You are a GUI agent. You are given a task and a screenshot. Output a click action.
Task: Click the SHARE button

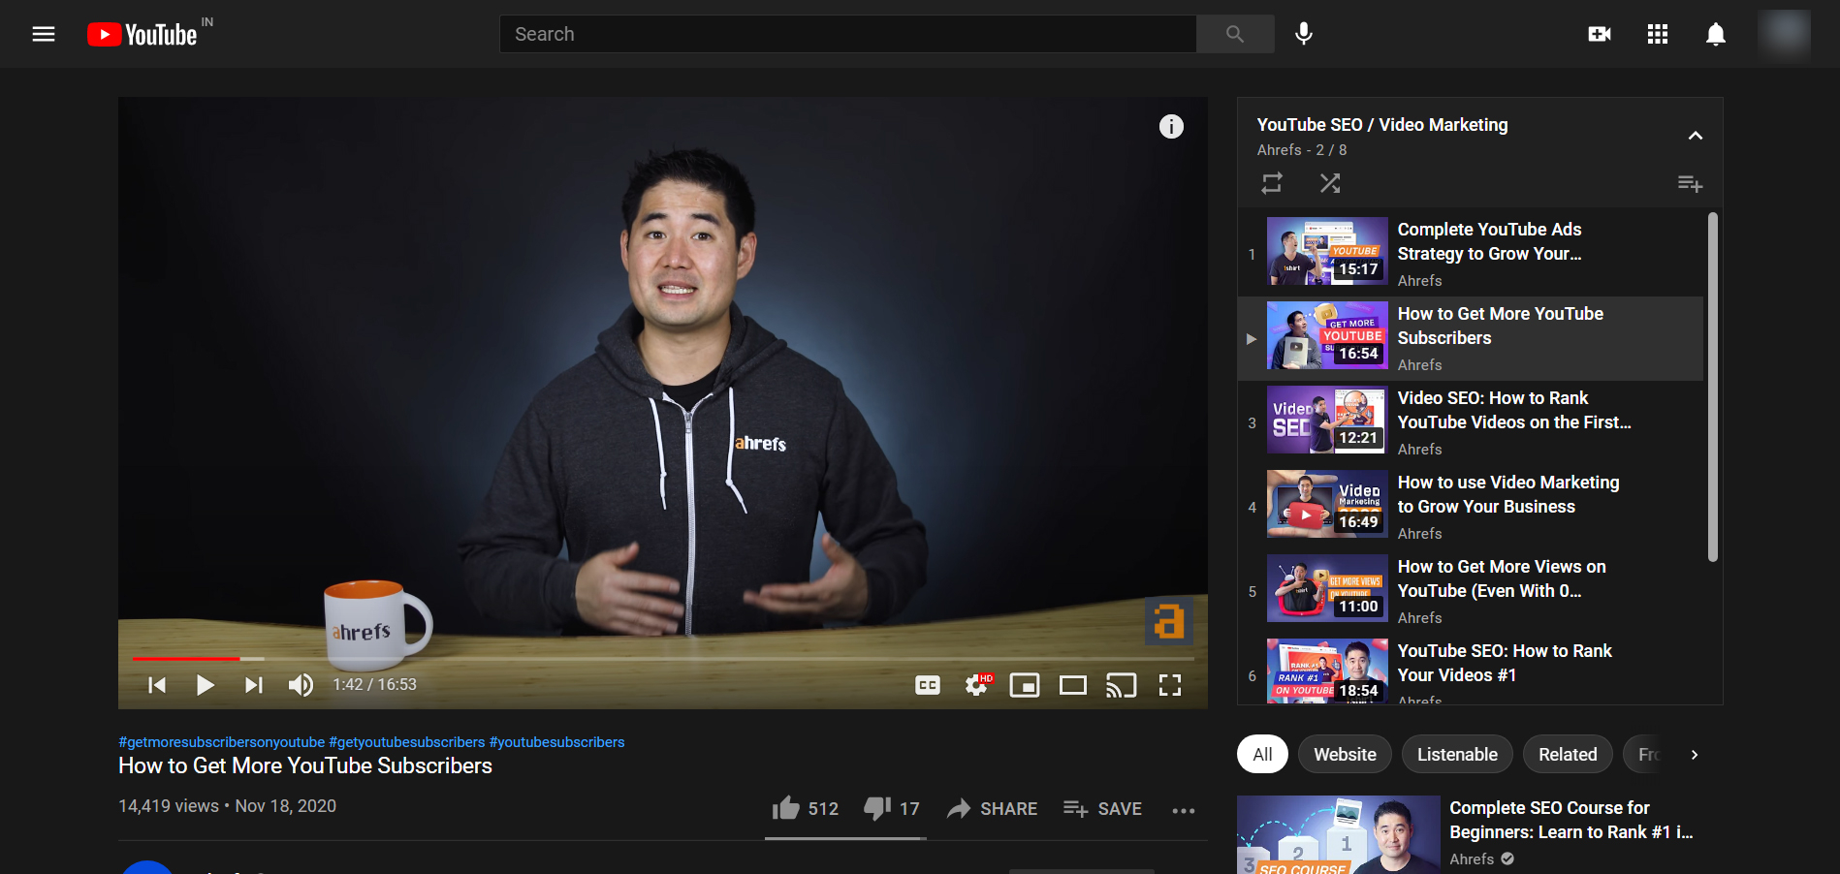pos(993,808)
